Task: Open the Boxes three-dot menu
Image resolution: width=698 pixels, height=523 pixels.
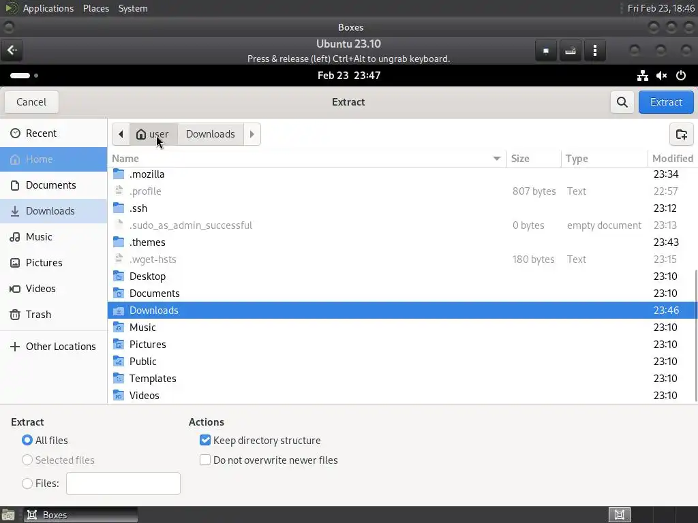Action: 594,50
